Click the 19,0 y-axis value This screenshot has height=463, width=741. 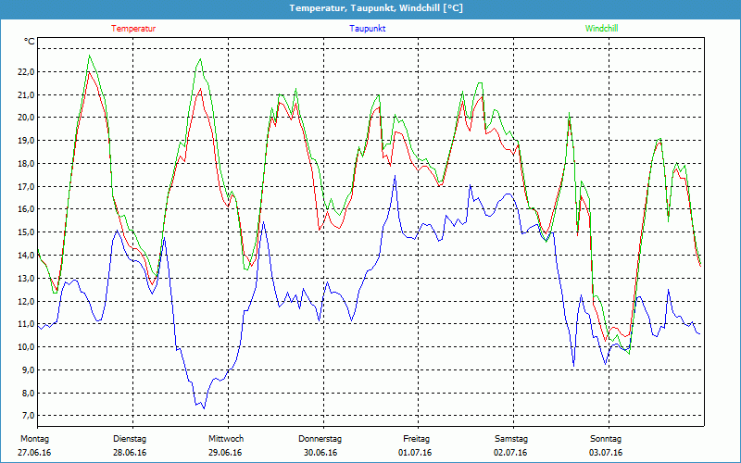click(26, 141)
